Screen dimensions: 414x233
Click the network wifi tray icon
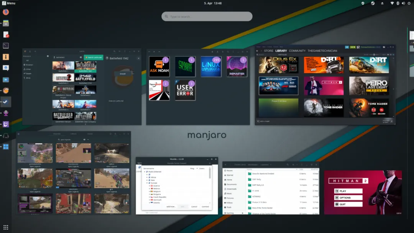392,3
